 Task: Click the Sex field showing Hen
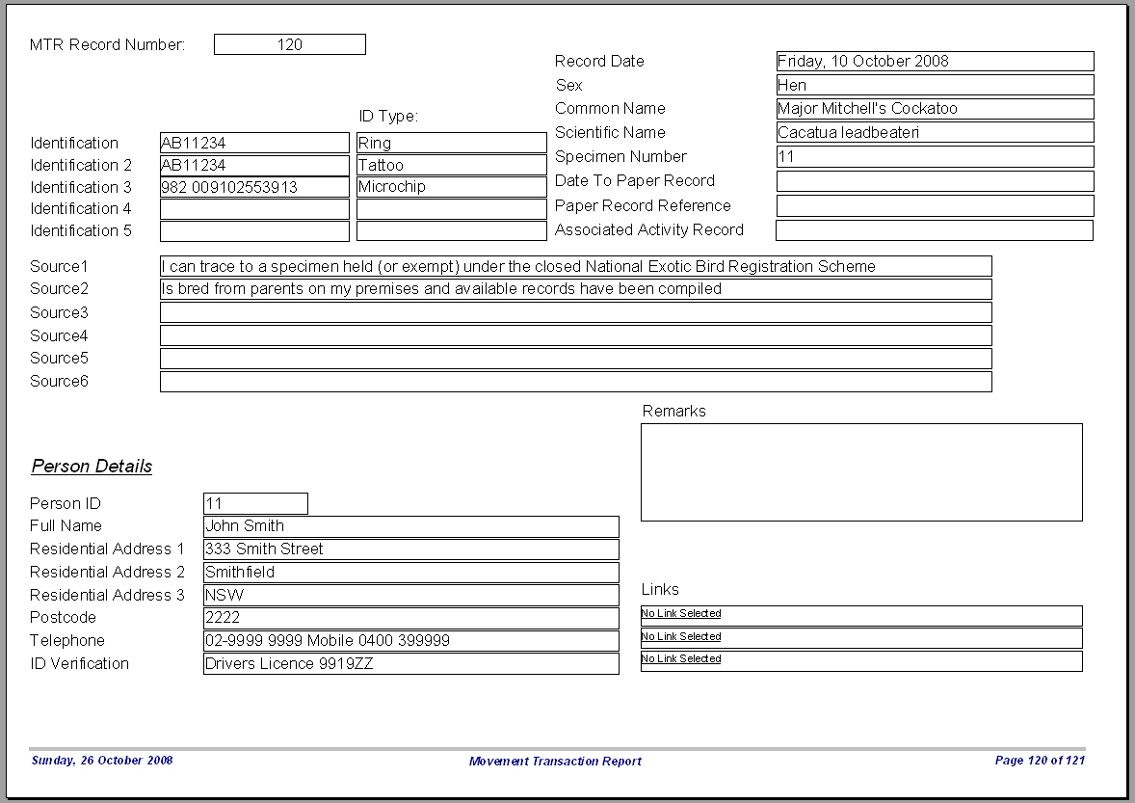click(x=935, y=85)
